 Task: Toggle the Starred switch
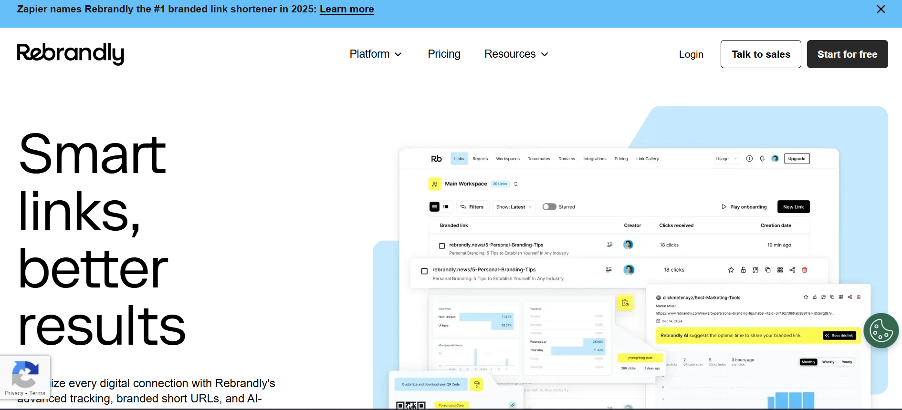pos(549,207)
